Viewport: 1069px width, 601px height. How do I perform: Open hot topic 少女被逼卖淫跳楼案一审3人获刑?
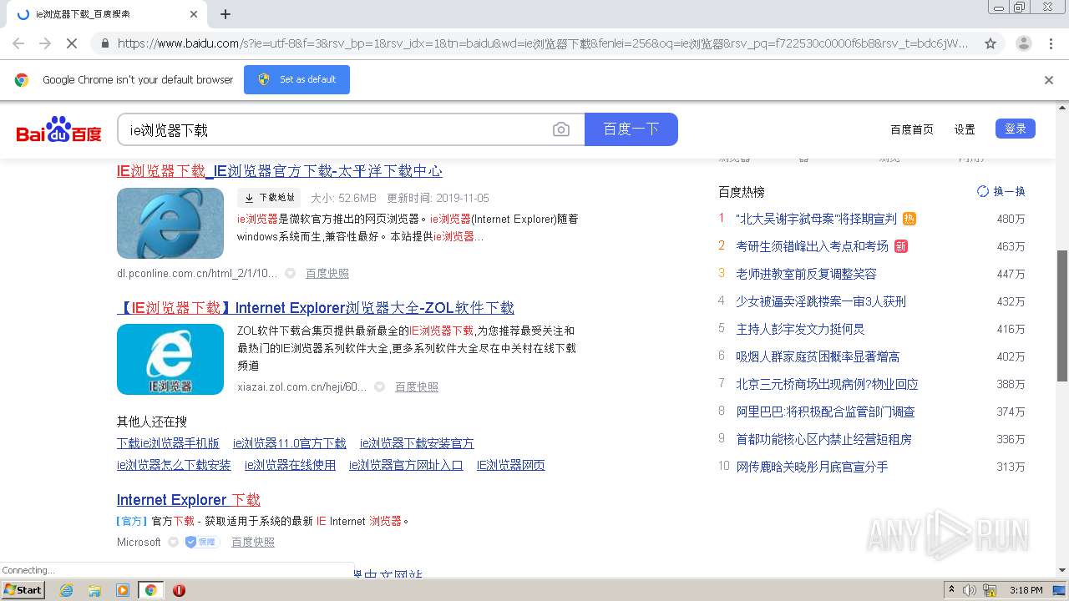pyautogui.click(x=821, y=301)
